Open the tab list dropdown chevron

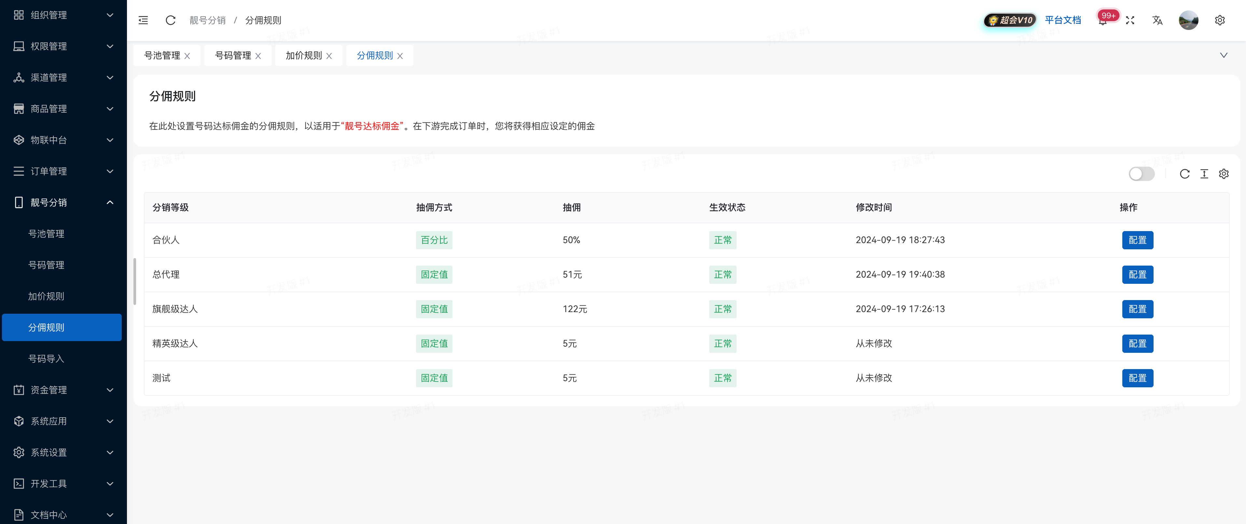[1224, 55]
